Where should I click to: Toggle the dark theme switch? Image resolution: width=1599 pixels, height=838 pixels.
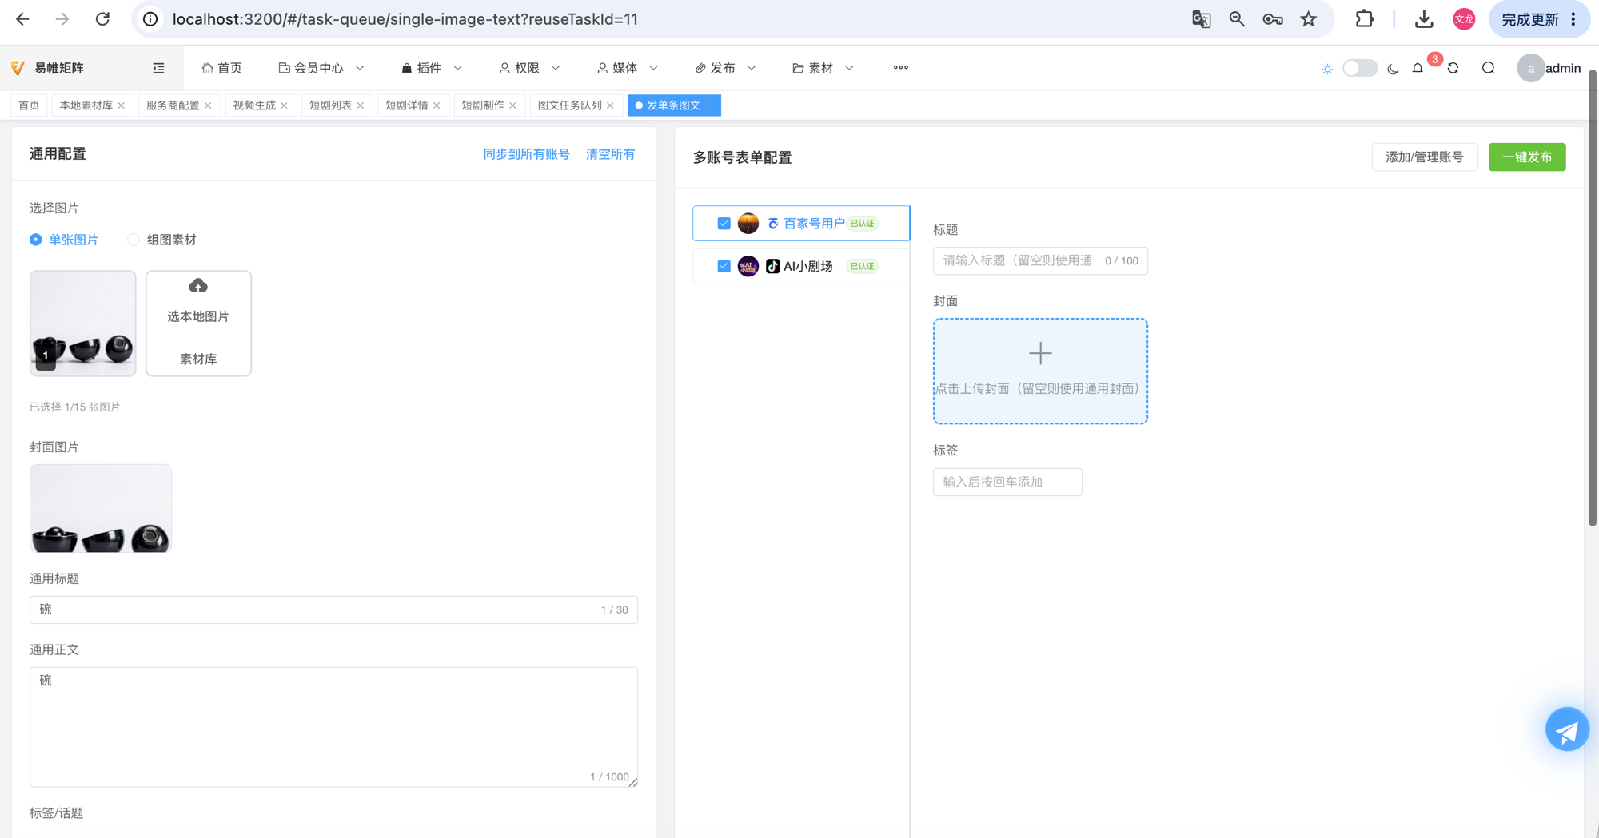coord(1360,68)
